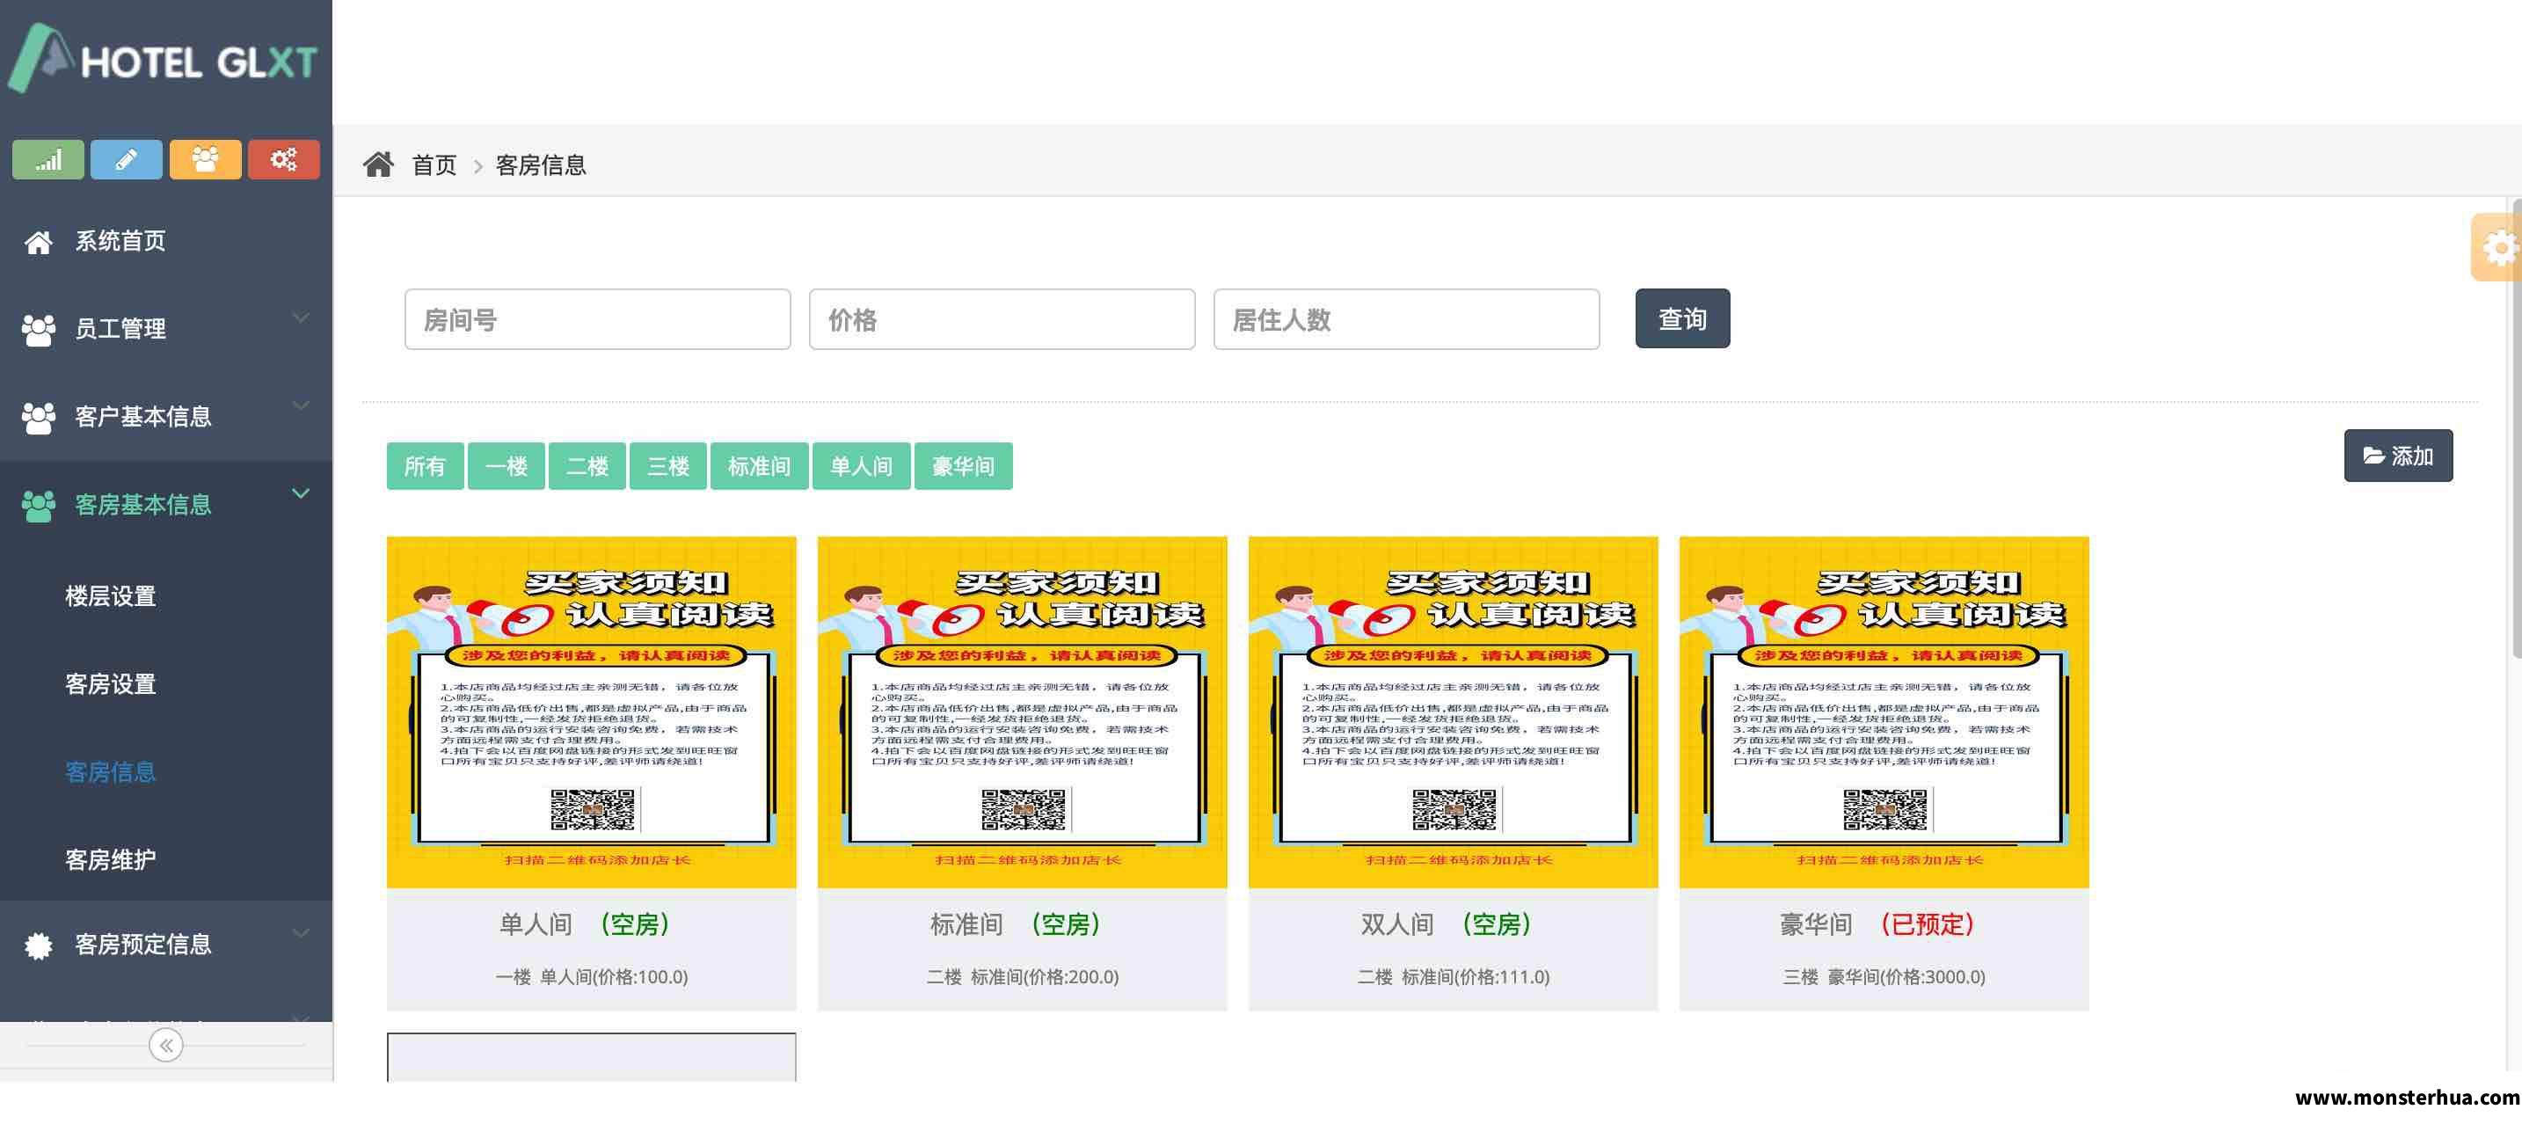
Task: Open the 客户基本信息 menu label
Action: pos(143,417)
